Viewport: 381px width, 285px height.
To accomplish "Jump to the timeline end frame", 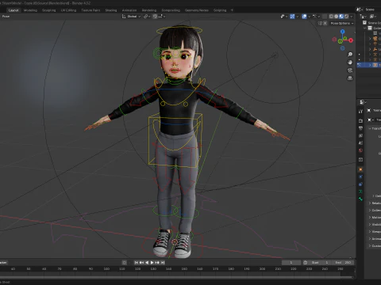I will pos(163,263).
